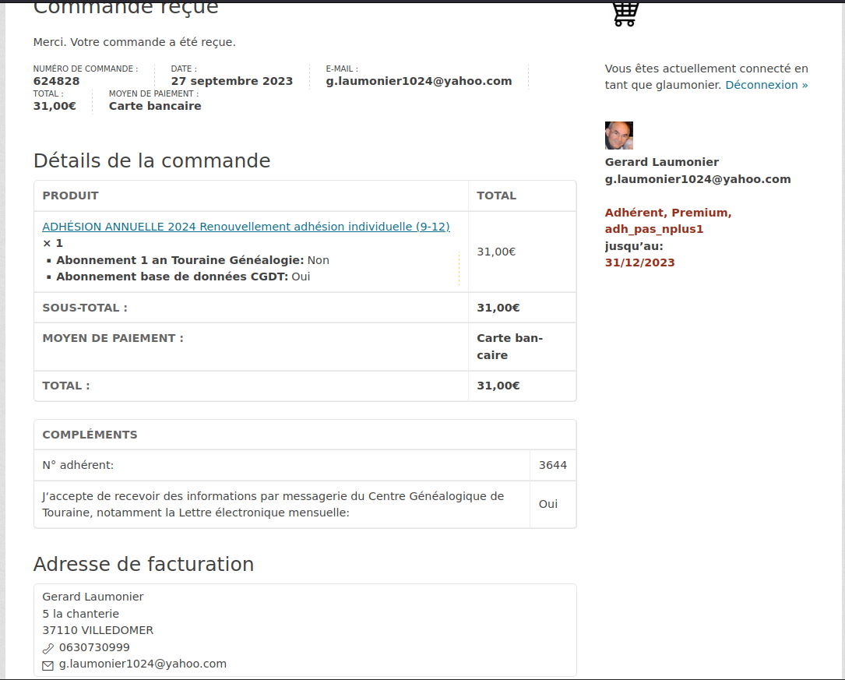The height and width of the screenshot is (680, 845).
Task: Click Gerard Laumonier's avatar photo
Action: pyautogui.click(x=618, y=136)
